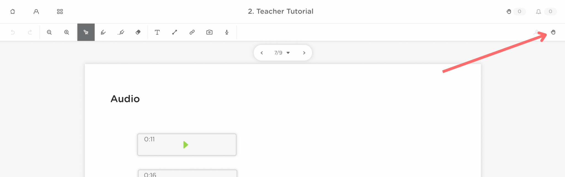Zoom in using the magnifier plus icon

point(66,32)
